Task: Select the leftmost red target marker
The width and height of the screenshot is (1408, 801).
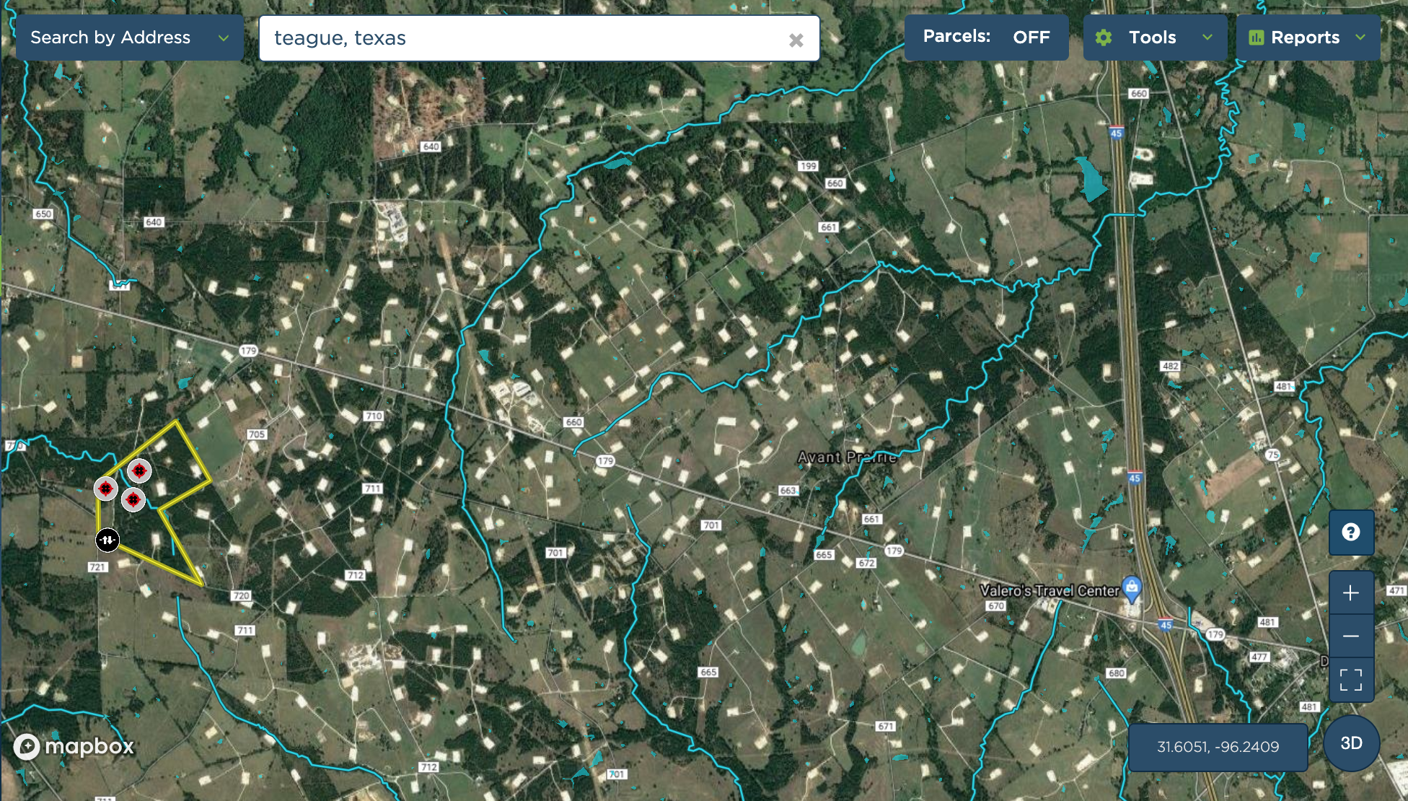Action: tap(106, 489)
